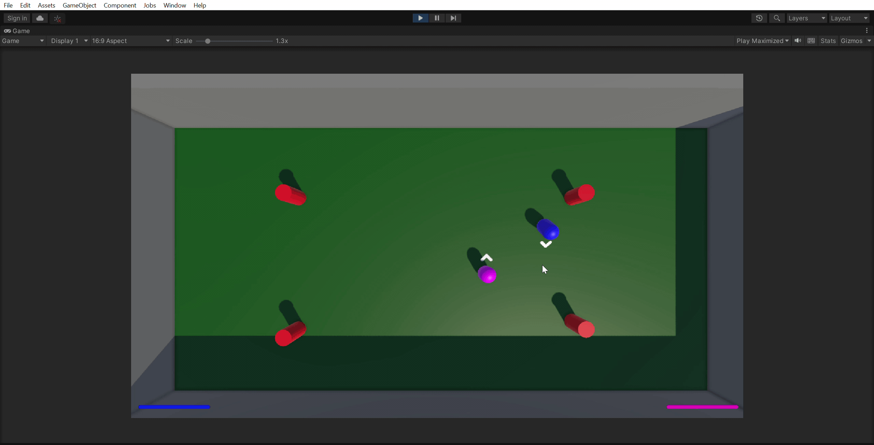Viewport: 874px width, 445px height.
Task: Open the Game view type dropdown
Action: pyautogui.click(x=23, y=41)
